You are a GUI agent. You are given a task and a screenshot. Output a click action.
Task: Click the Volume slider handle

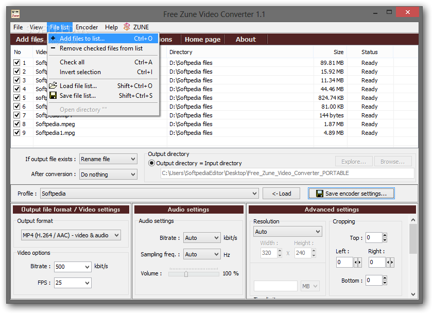186,274
